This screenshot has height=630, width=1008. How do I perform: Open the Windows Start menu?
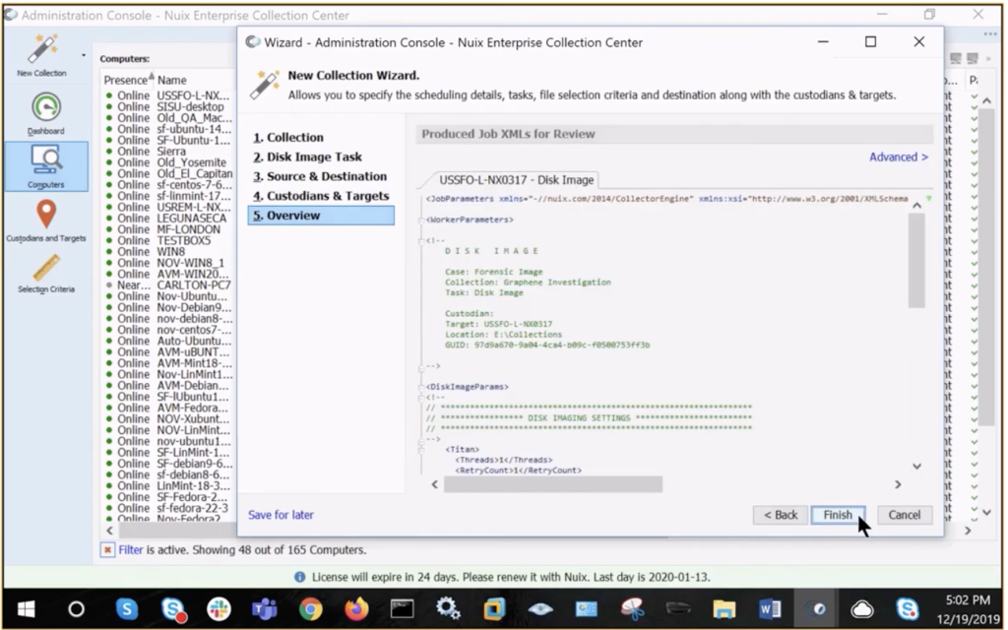click(x=27, y=608)
